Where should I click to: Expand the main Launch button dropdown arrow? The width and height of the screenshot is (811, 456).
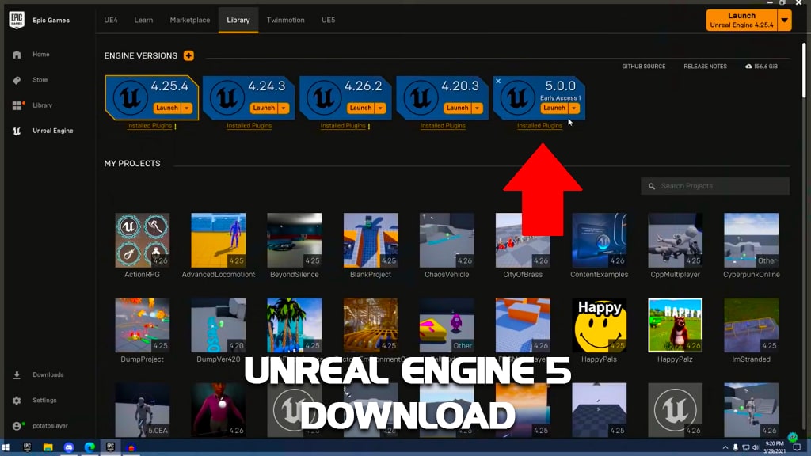(785, 20)
